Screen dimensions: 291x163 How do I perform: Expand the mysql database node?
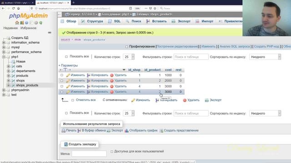4,47
